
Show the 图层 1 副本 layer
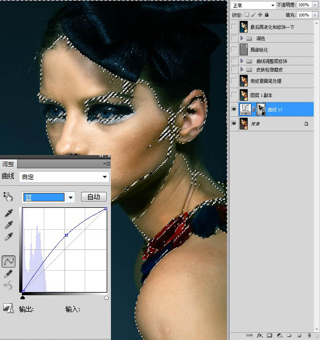234,95
